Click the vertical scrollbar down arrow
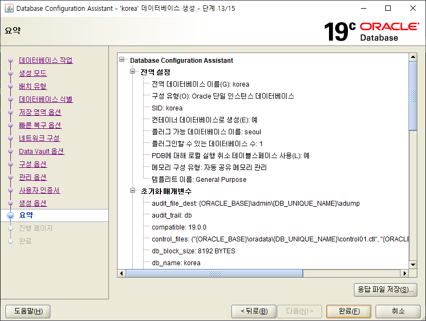Viewport: 426px width, 321px height. pos(413,265)
